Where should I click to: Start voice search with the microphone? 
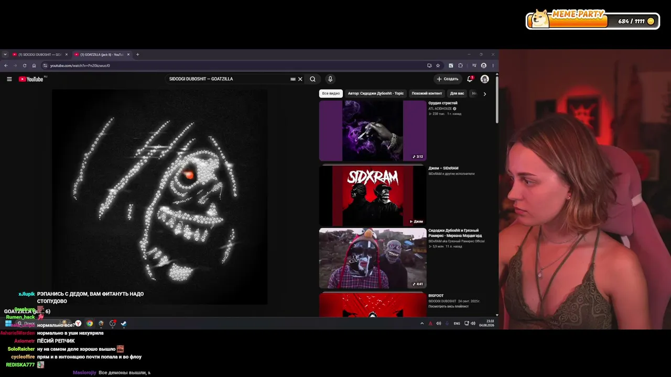[x=330, y=79]
